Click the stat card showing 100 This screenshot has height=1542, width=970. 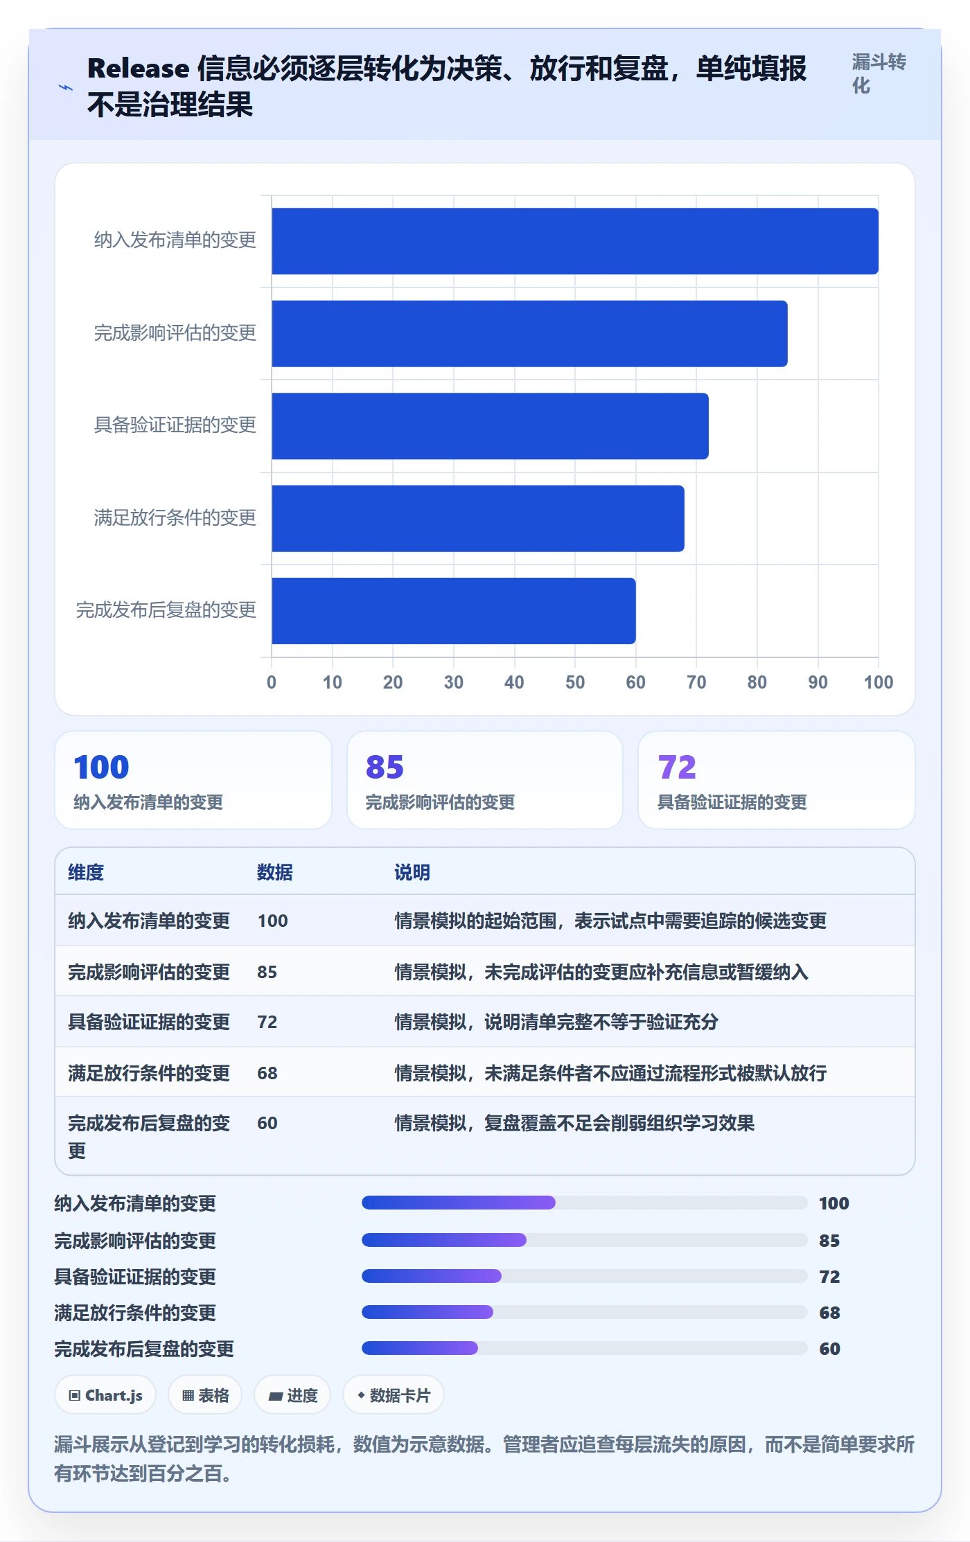coord(193,780)
